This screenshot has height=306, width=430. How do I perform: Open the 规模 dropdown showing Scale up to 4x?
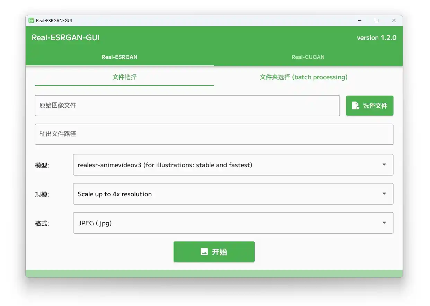(233, 194)
